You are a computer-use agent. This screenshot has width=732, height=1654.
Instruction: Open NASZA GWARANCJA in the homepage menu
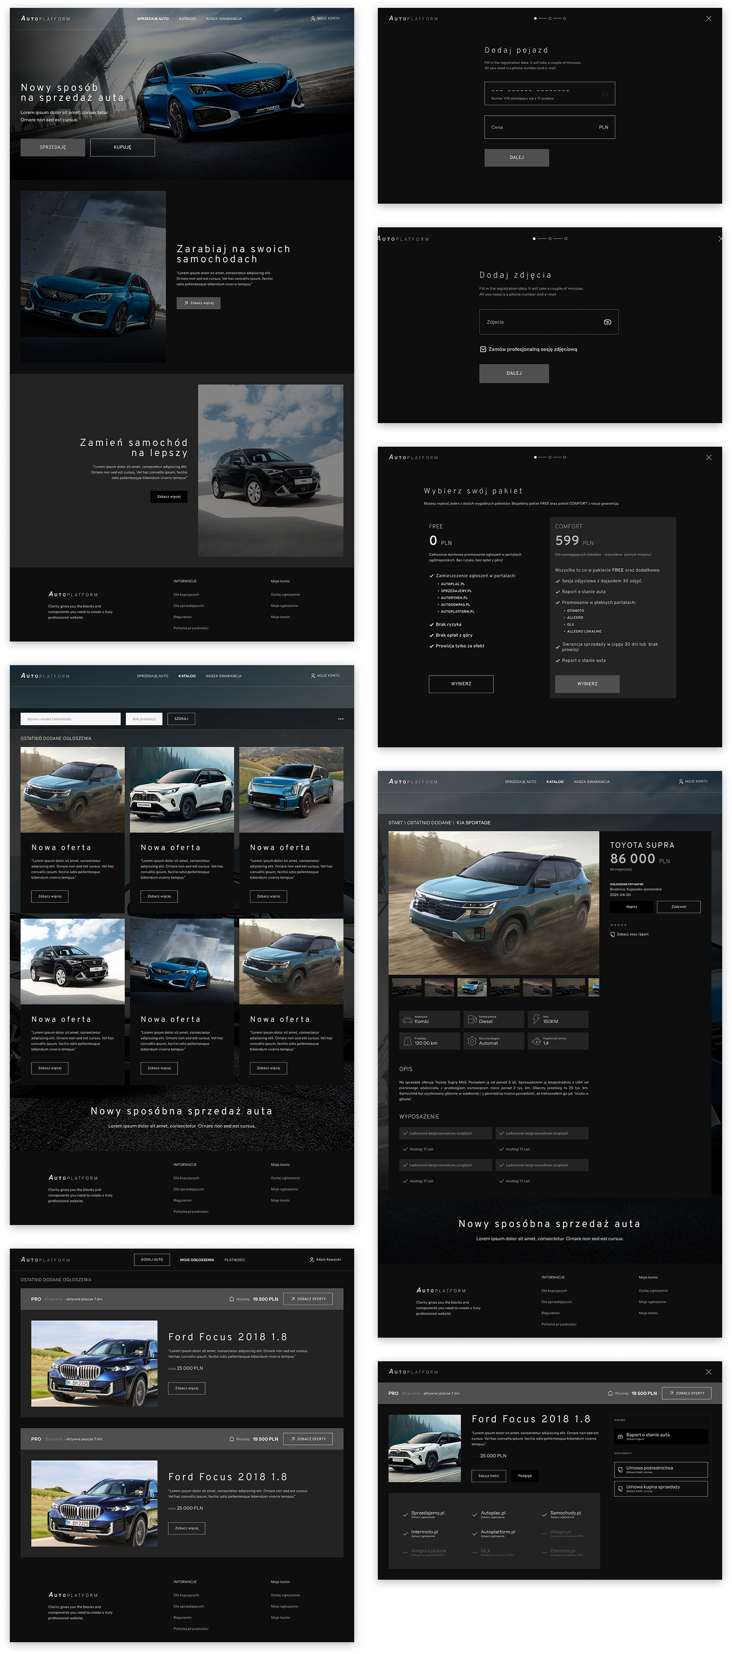pos(223,19)
